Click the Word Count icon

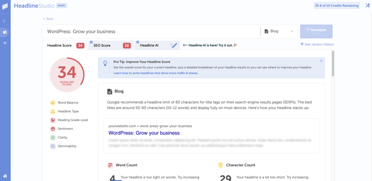(110, 165)
